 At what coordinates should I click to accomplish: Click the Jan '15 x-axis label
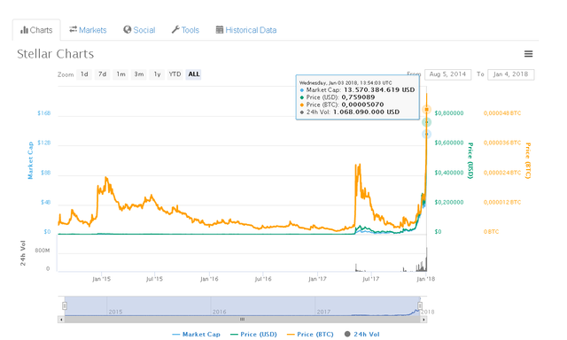click(x=101, y=279)
